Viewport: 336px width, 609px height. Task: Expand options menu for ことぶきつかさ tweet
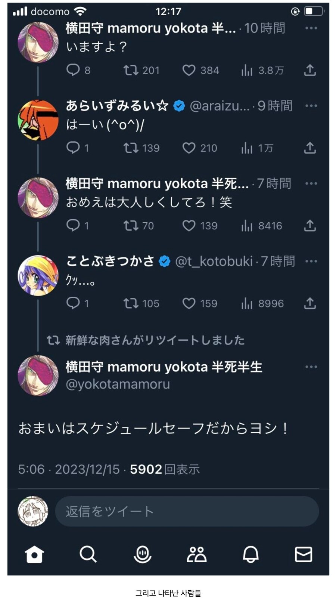[311, 261]
